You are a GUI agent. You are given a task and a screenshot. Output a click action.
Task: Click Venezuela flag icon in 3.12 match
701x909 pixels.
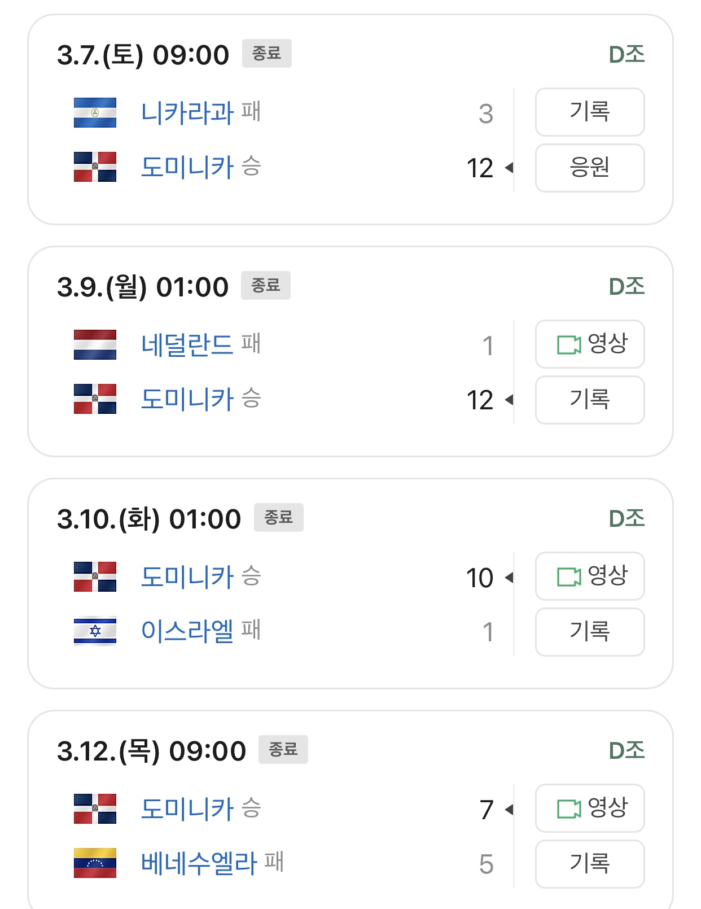[x=95, y=863]
